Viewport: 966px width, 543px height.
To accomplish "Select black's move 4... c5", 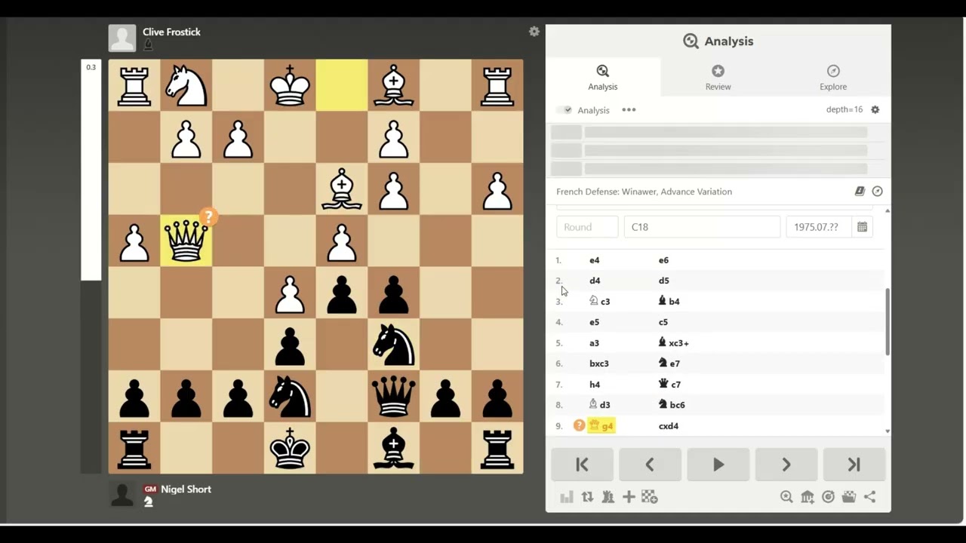I will point(663,322).
